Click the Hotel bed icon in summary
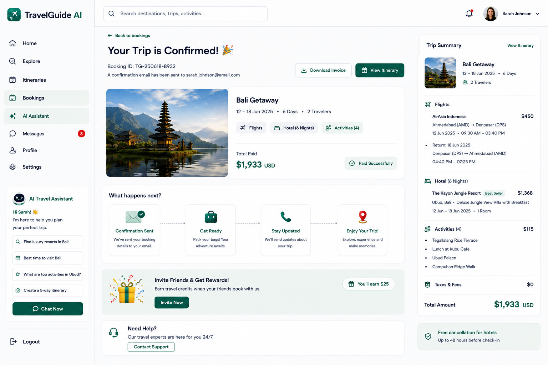Image resolution: width=548 pixels, height=365 pixels. click(428, 181)
